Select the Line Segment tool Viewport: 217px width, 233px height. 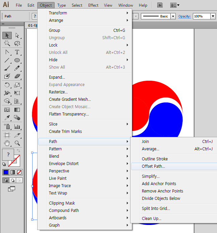click(7, 60)
